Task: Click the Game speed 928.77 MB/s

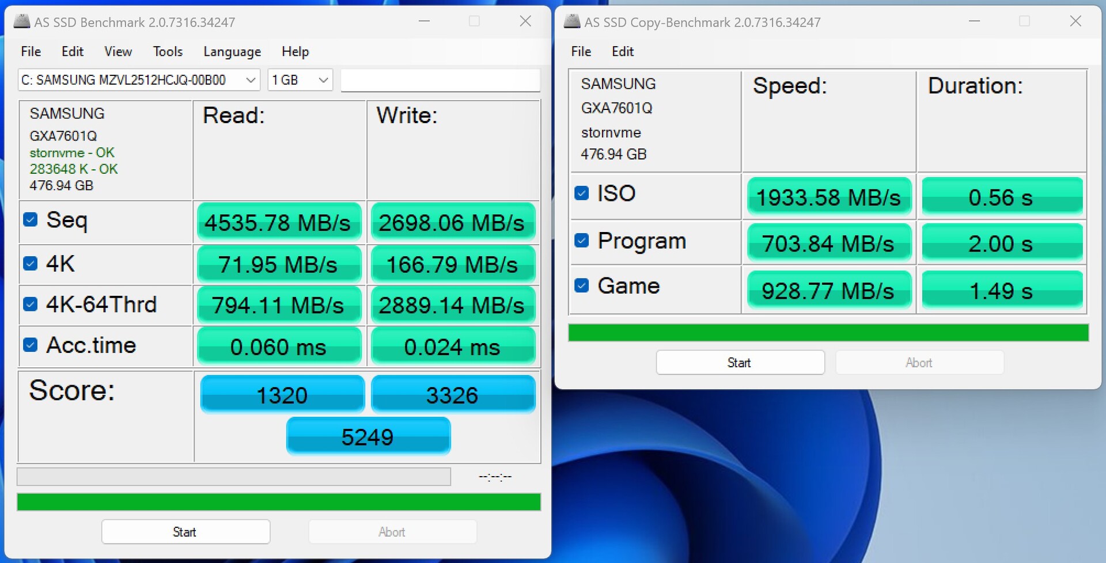Action: (x=829, y=290)
